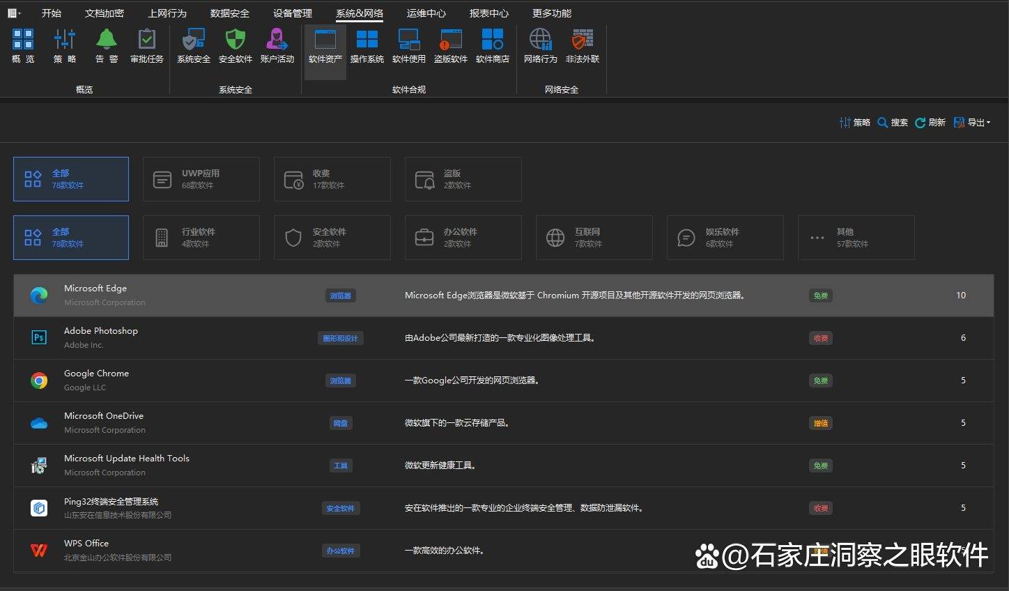Viewport: 1009px width, 591px height.
Task: Open the 软件商店 ribbon icon
Action: pos(493,46)
